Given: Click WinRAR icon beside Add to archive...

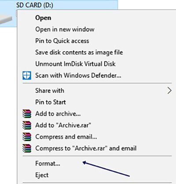Looking at the screenshot, I should pyautogui.click(x=27, y=113).
